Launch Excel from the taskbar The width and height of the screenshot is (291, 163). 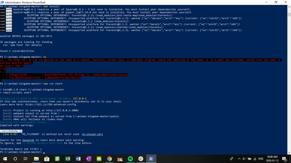68,159
